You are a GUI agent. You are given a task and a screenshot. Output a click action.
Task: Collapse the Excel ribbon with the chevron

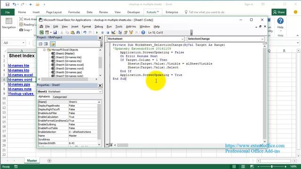(x=298, y=36)
